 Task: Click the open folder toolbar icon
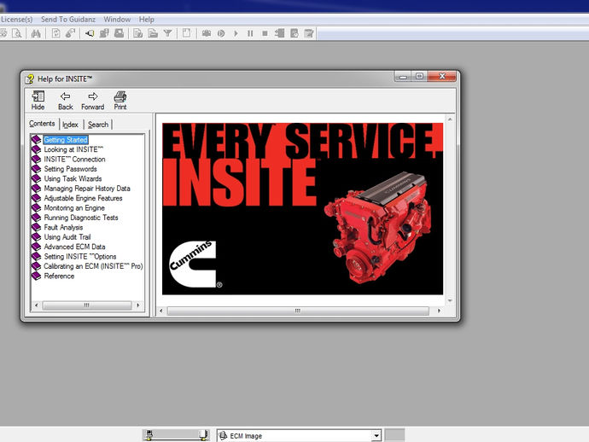point(153,33)
